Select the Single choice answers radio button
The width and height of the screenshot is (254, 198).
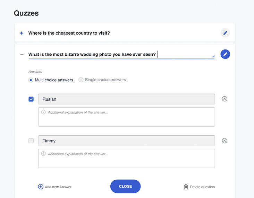point(81,80)
